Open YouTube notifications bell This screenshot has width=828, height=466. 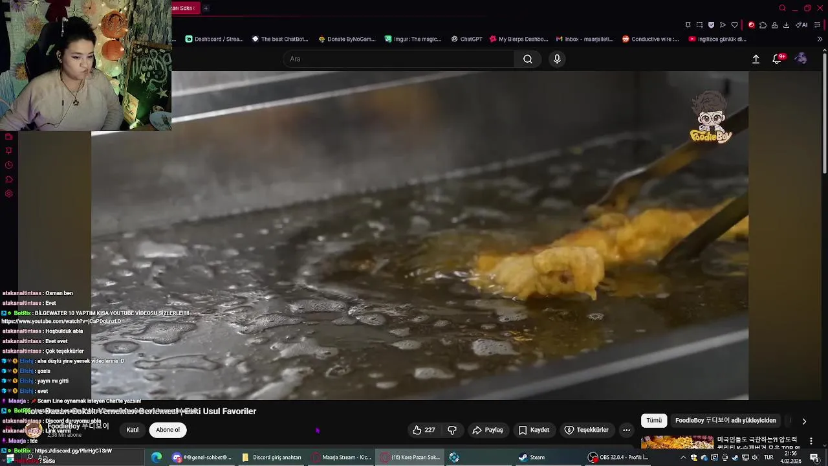tap(778, 59)
